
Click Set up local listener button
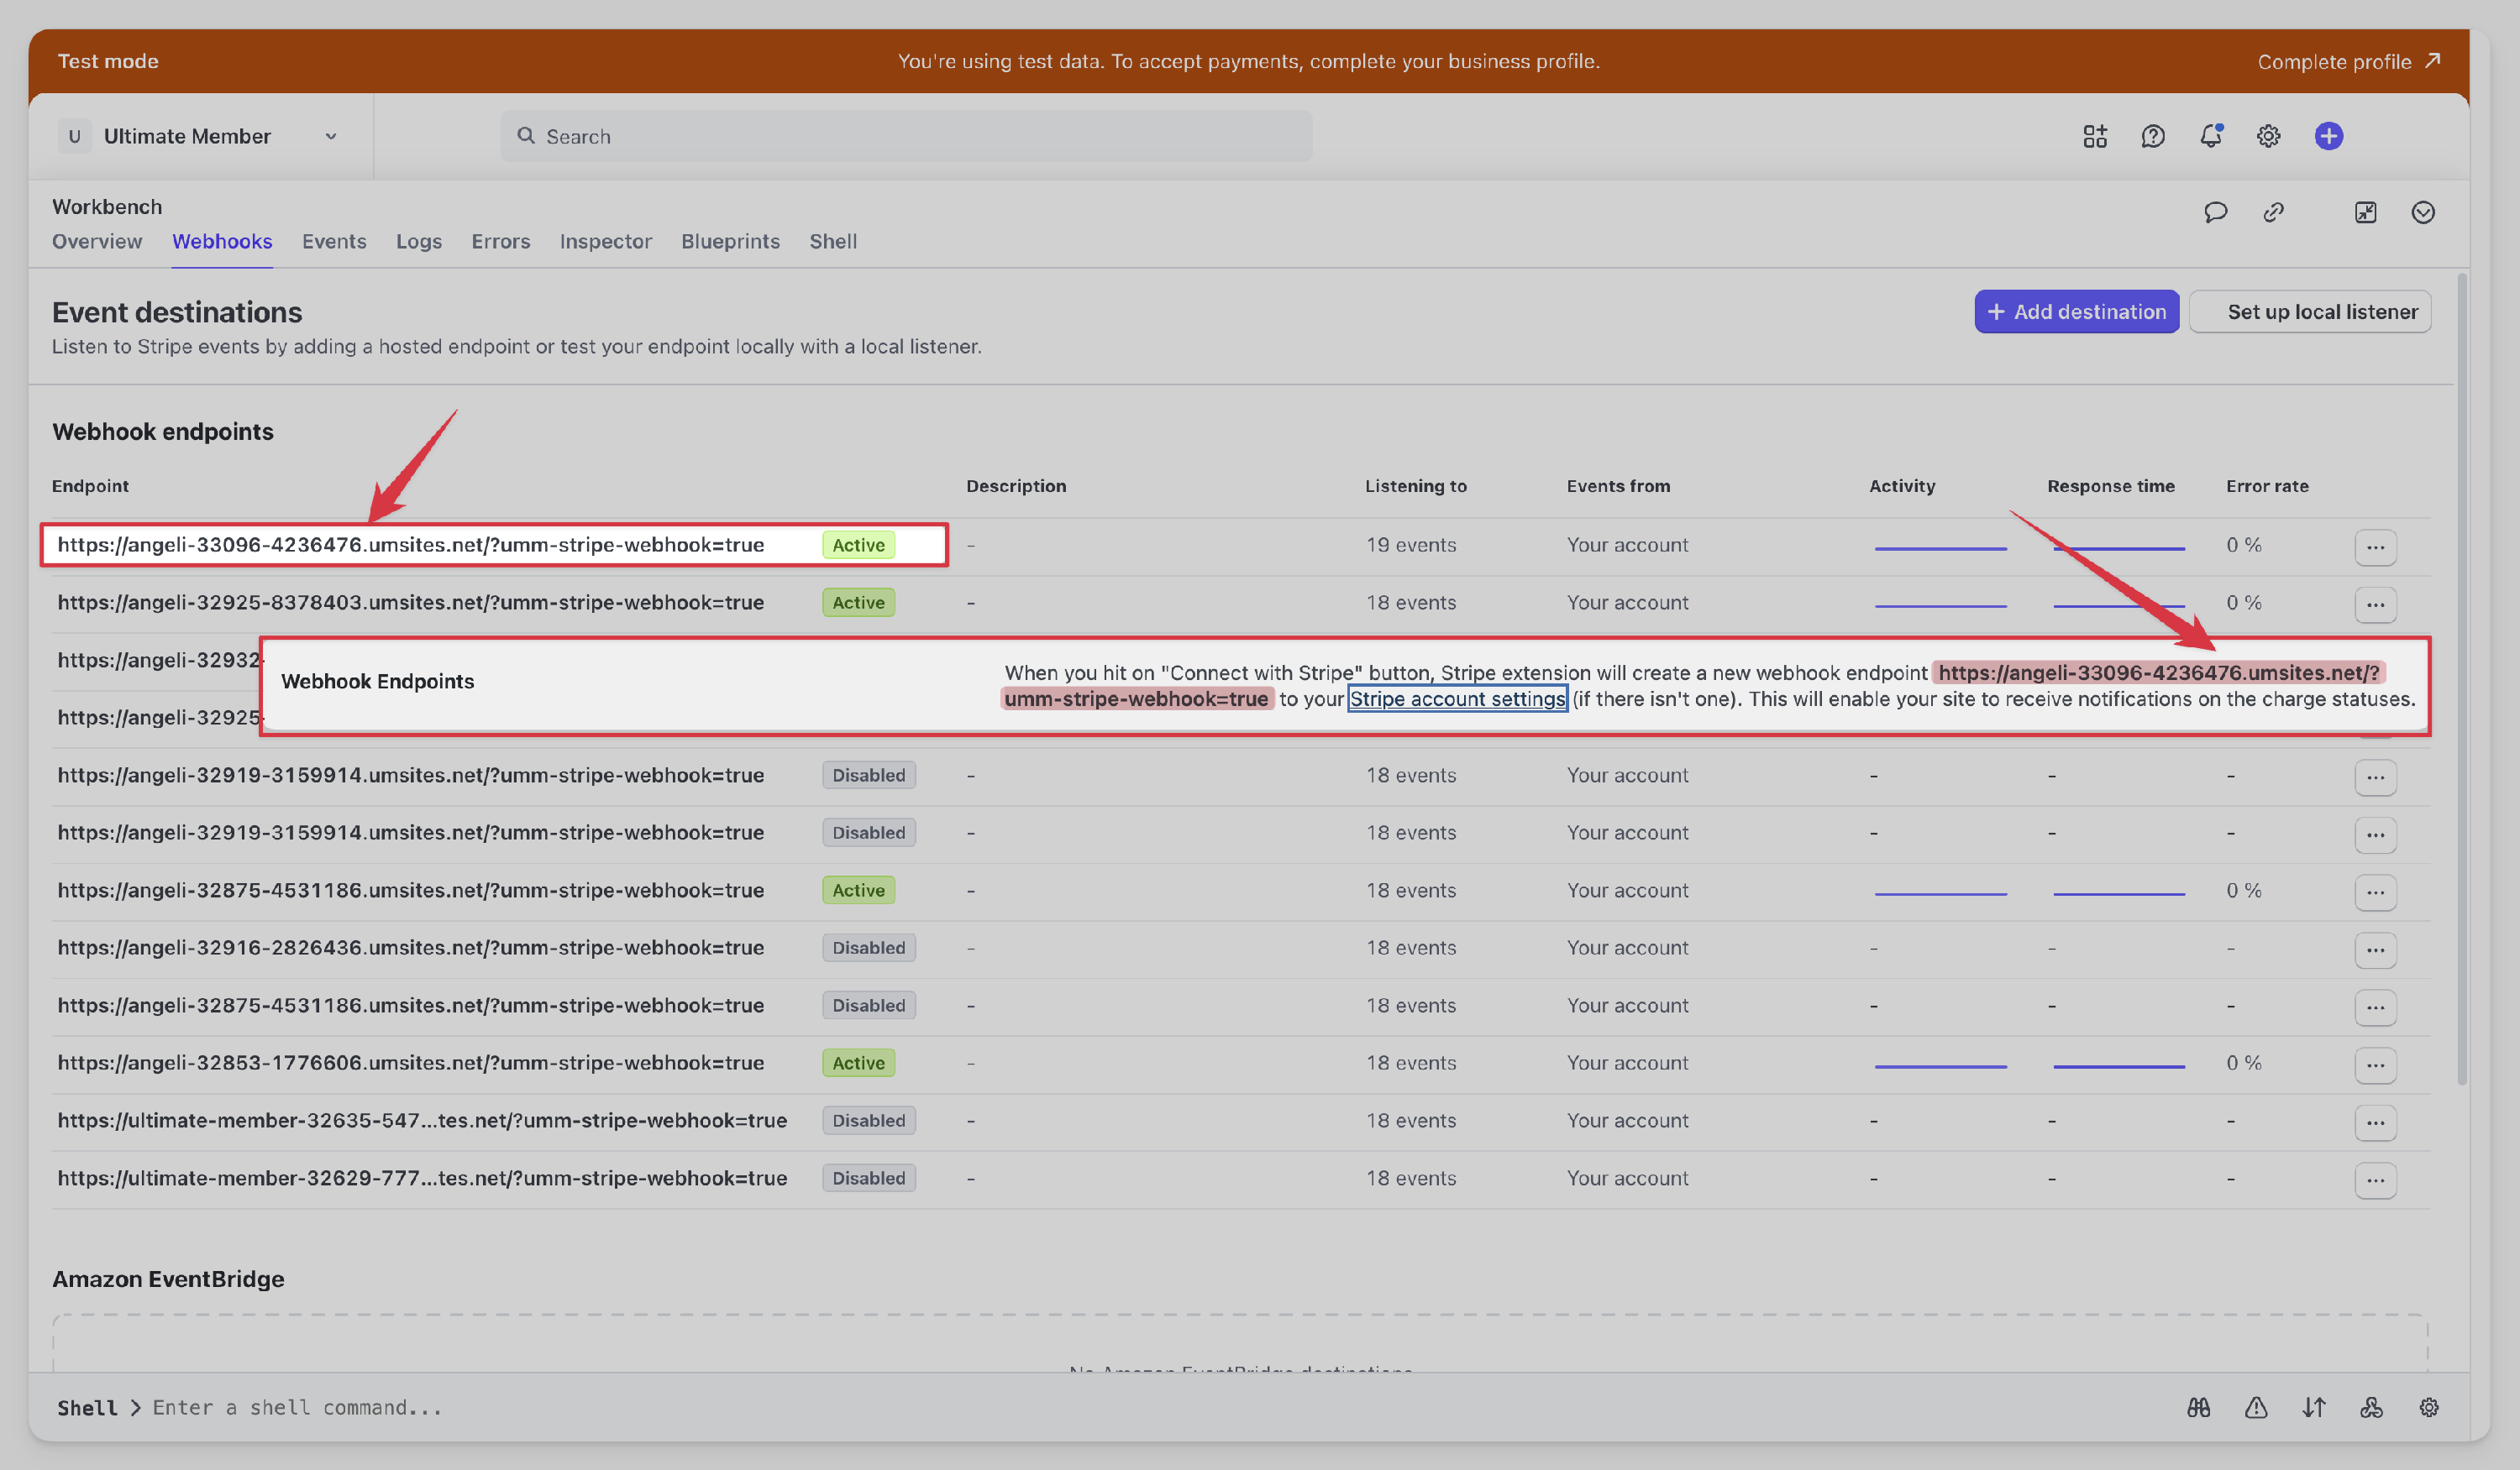(2310, 311)
